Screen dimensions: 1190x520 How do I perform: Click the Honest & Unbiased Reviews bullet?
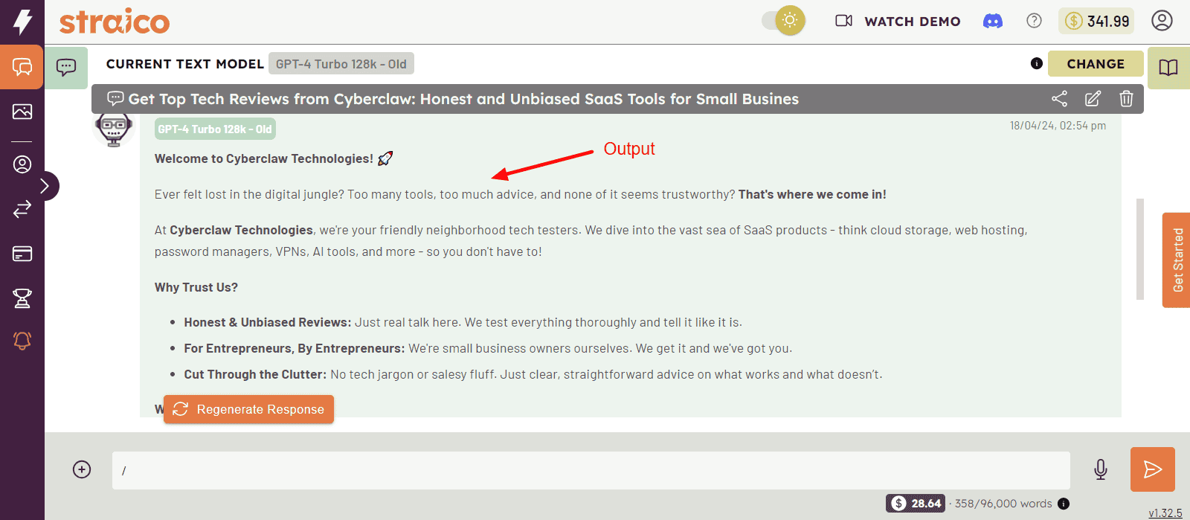463,322
